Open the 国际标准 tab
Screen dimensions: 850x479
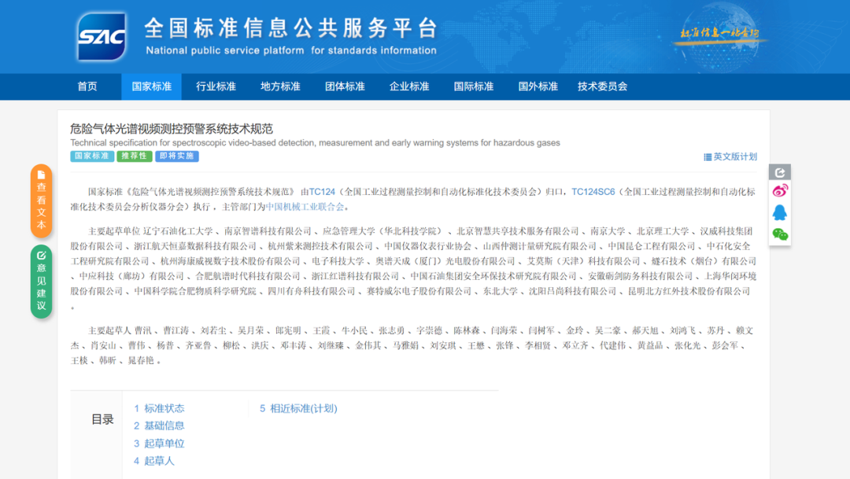pyautogui.click(x=474, y=87)
